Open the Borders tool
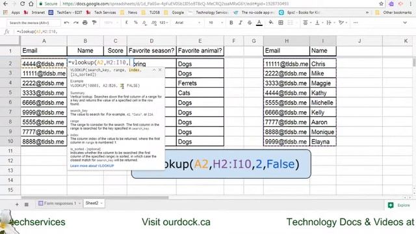 [281, 23]
